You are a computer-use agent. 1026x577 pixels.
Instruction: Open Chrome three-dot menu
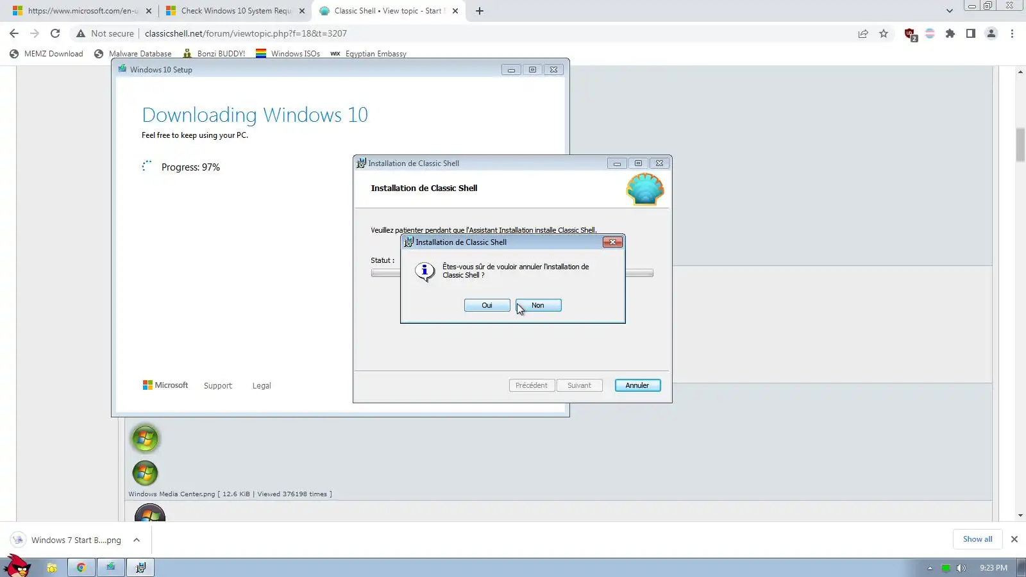pos(1012,33)
